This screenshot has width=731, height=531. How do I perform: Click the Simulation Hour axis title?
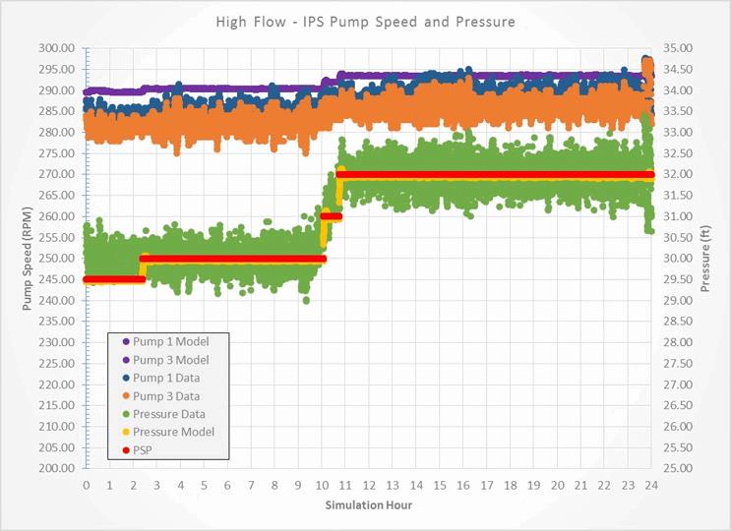point(369,505)
